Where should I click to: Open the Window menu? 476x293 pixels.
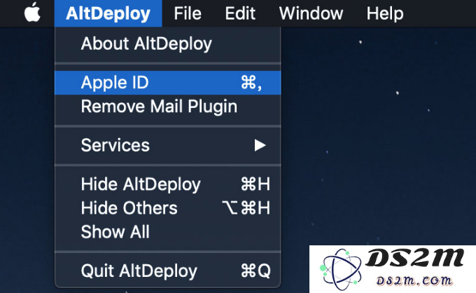pyautogui.click(x=311, y=13)
